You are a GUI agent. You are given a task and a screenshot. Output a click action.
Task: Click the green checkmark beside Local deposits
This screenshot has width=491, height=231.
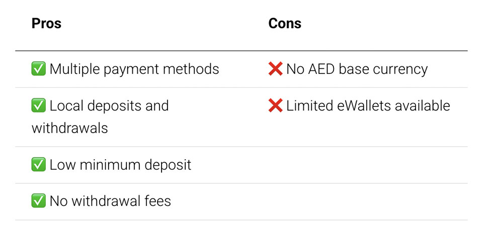[x=39, y=106]
